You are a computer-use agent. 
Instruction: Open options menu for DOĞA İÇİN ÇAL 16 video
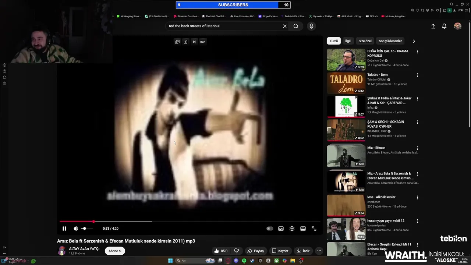click(417, 52)
